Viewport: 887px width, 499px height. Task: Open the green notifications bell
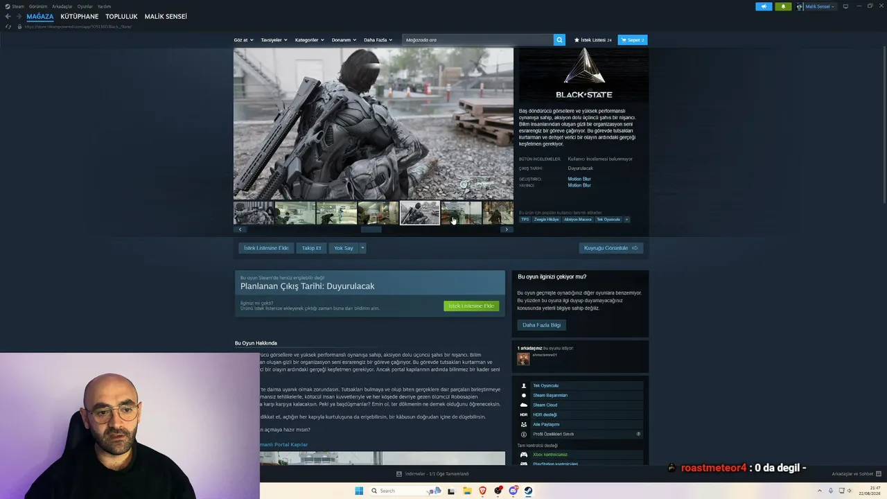point(783,6)
